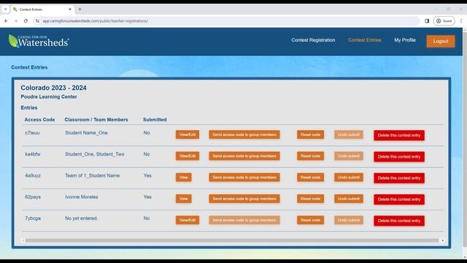Screen dimensions: 467x263
Task: Go to My Profile page
Action: pos(405,40)
